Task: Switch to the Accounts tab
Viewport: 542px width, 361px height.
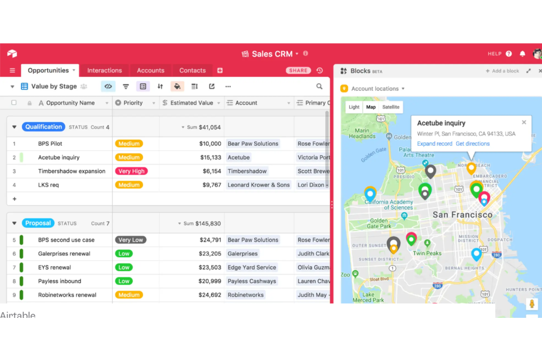Action: 151,71
